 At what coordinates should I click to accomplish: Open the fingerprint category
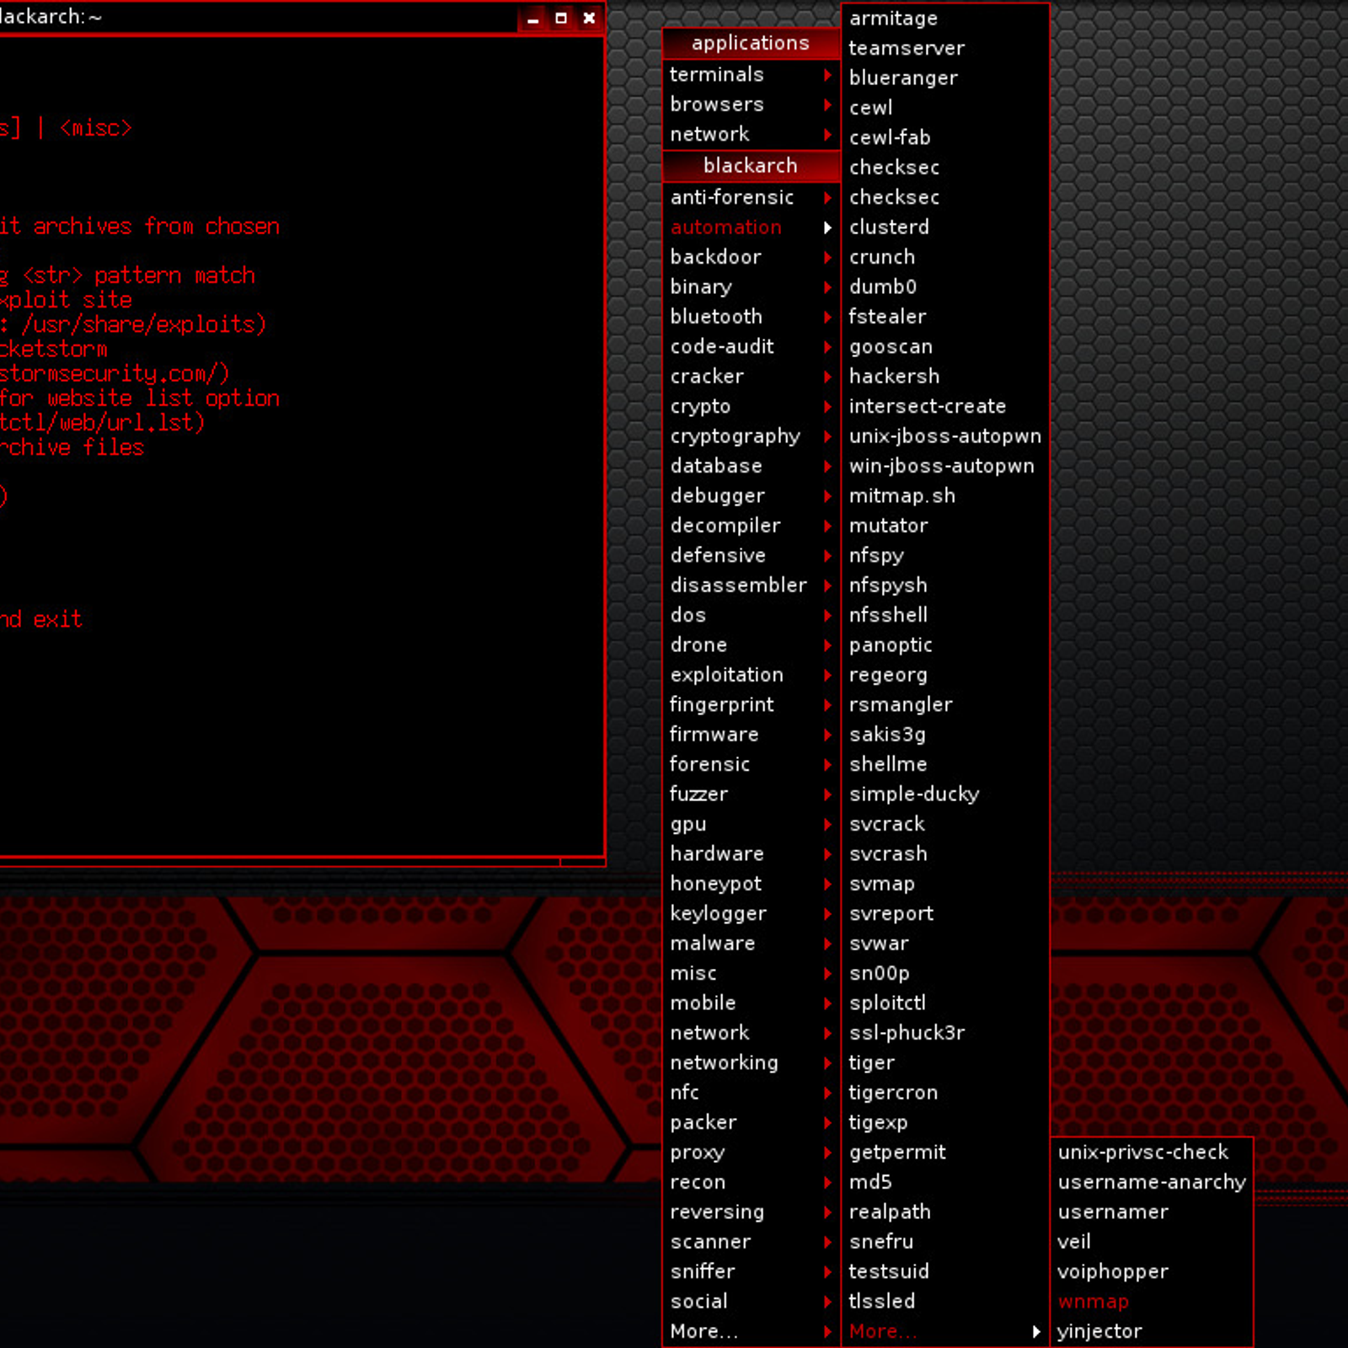point(752,705)
